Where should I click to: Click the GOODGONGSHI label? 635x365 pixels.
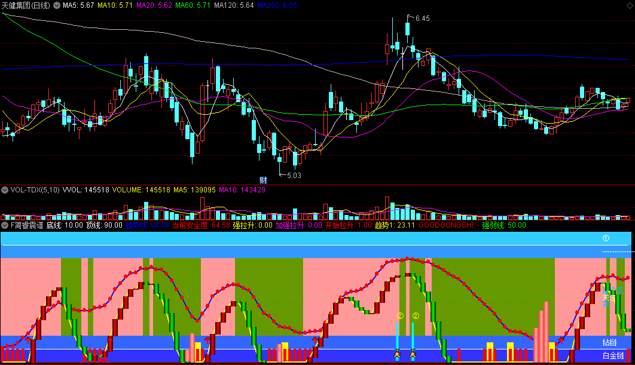(x=449, y=225)
